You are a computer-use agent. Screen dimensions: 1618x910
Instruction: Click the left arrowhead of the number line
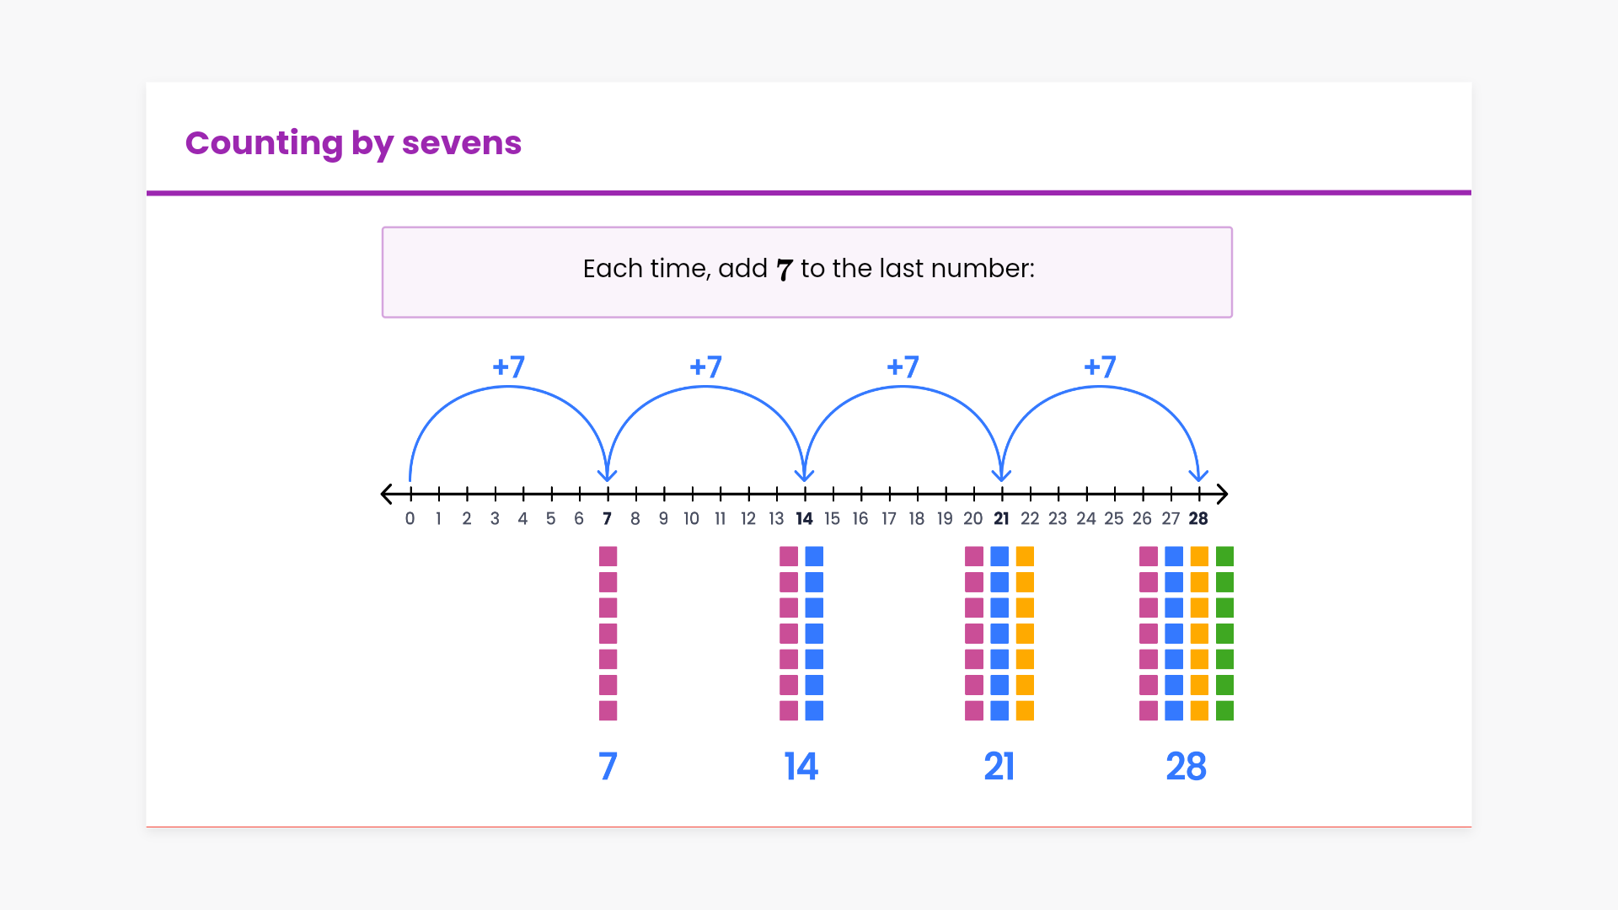point(387,494)
